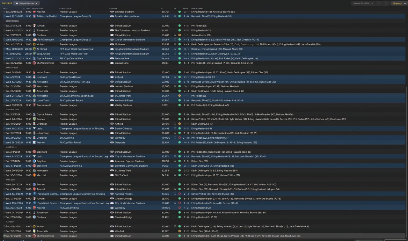The height and width of the screenshot is (241, 408).
Task: Toggle the selection circle for the Burnley 7/2/2024 fixture
Action: pos(4,119)
